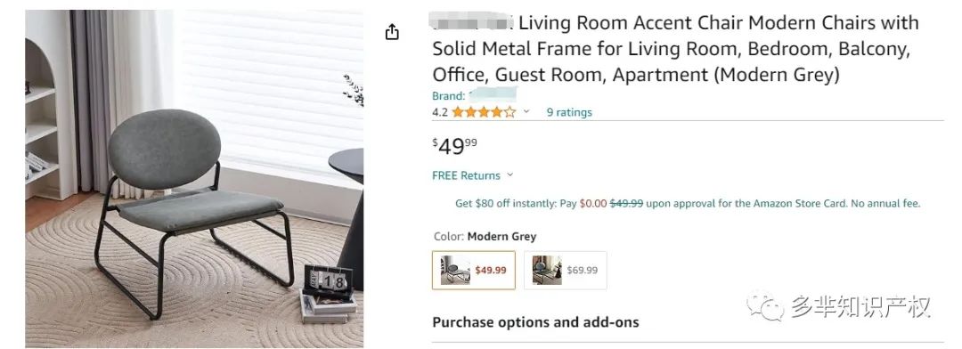The width and height of the screenshot is (962, 349).
Task: Click the $49.99 price display
Action: (454, 147)
